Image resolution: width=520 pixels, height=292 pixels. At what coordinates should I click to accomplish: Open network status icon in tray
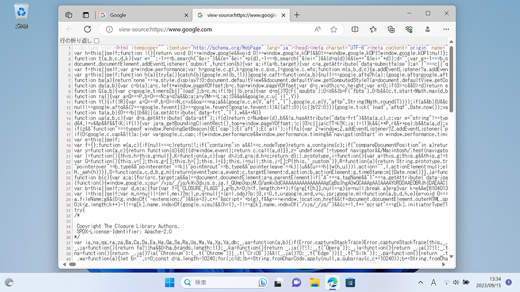447,282
